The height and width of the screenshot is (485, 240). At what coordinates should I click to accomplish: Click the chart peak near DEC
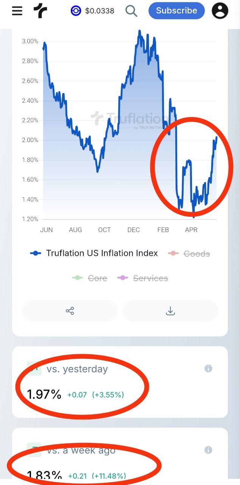coord(140,30)
